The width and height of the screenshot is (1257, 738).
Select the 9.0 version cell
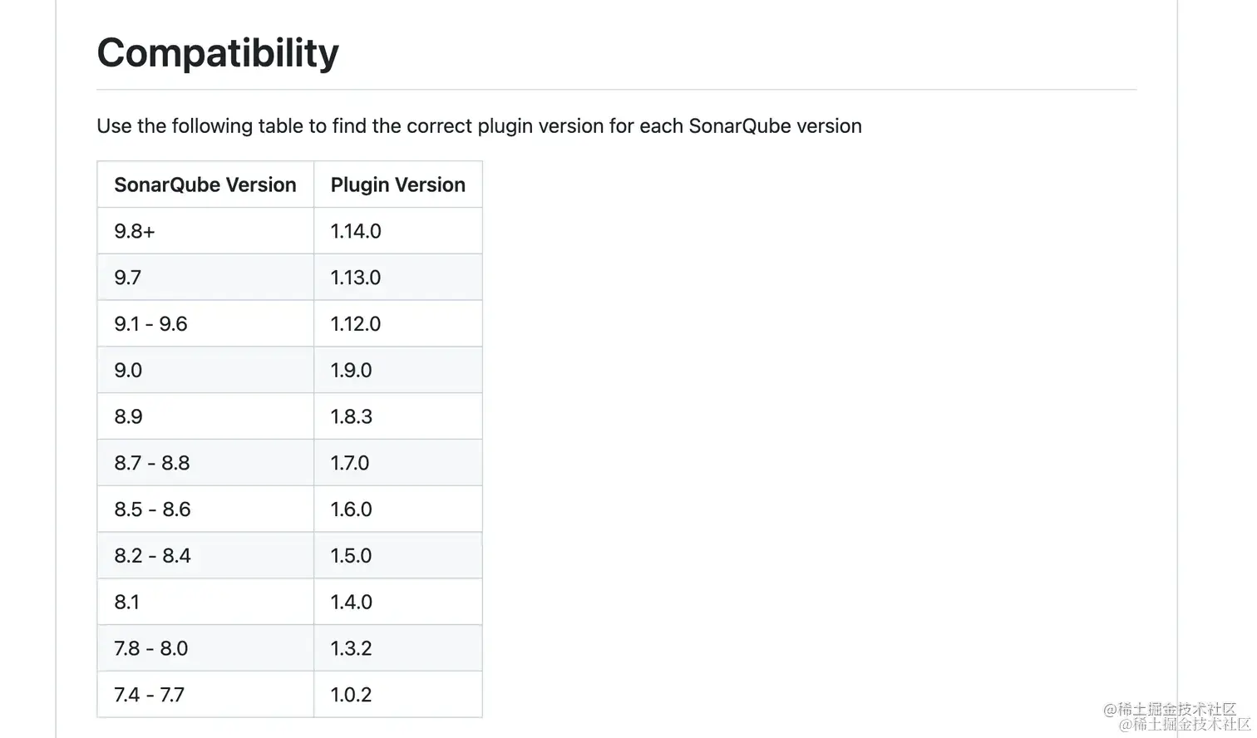[205, 370]
